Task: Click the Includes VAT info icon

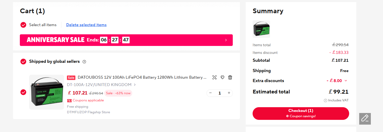Action: tap(325, 101)
